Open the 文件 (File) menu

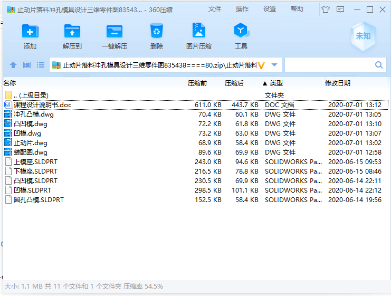point(214,9)
